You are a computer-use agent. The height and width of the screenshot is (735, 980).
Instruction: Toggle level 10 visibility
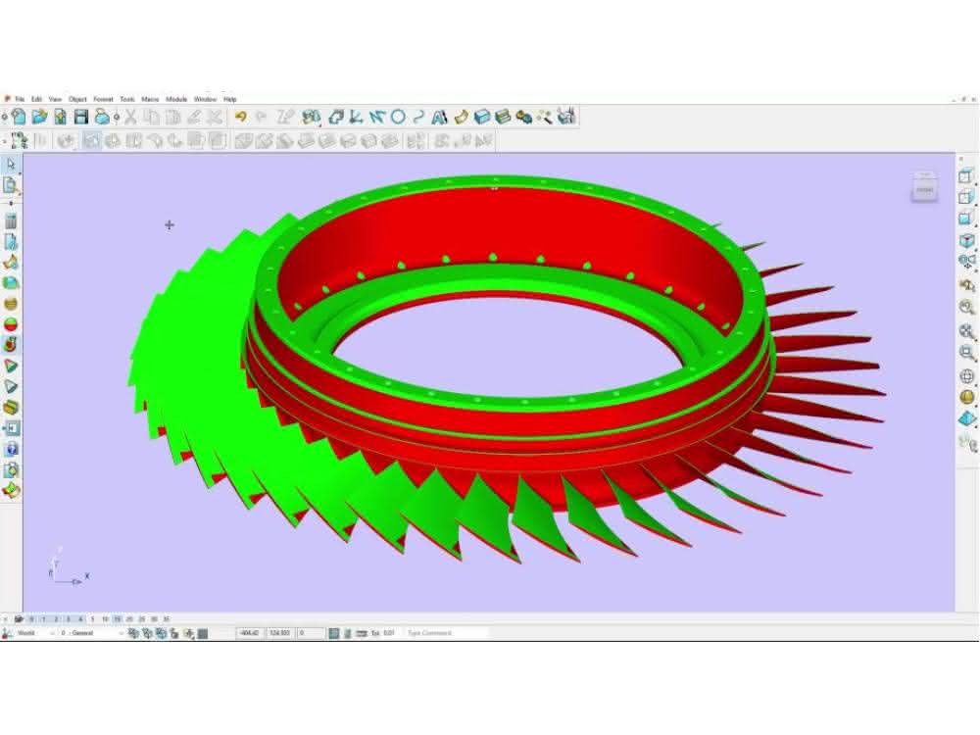105,619
